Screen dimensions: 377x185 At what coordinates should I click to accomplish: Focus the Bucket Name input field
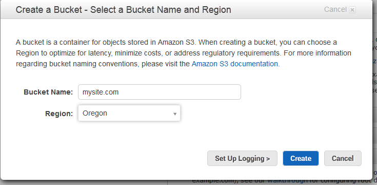(160, 92)
